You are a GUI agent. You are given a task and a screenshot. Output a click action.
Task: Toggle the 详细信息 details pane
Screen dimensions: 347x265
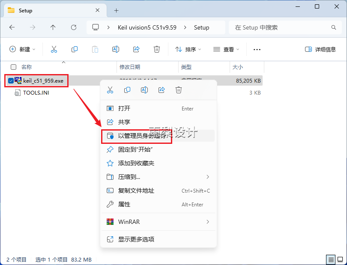320,49
